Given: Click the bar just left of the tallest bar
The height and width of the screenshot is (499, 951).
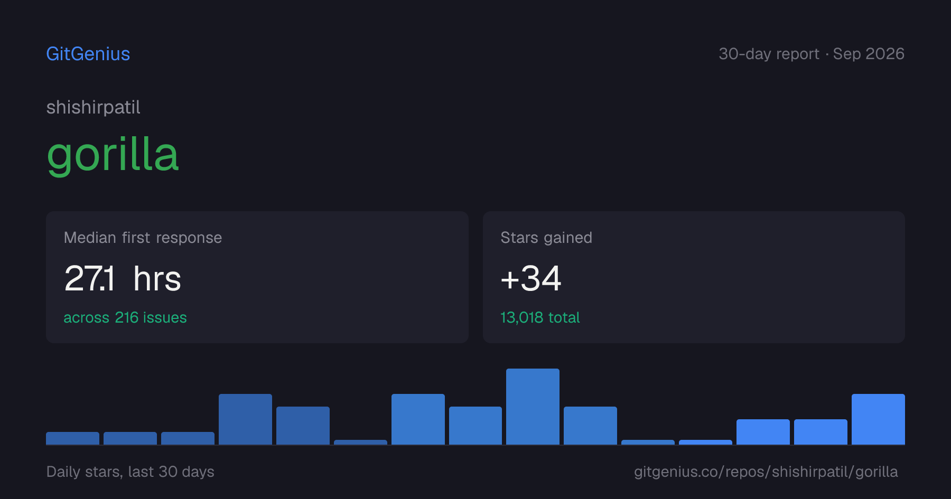Looking at the screenshot, I should point(475,426).
